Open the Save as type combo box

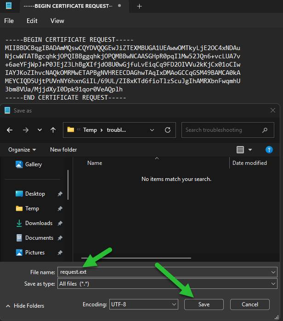click(167, 284)
